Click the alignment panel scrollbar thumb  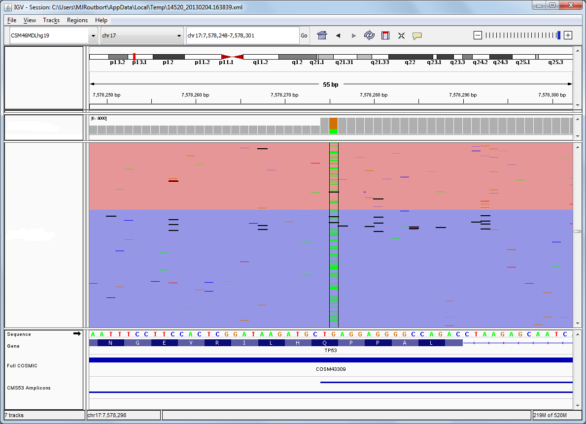click(x=578, y=231)
